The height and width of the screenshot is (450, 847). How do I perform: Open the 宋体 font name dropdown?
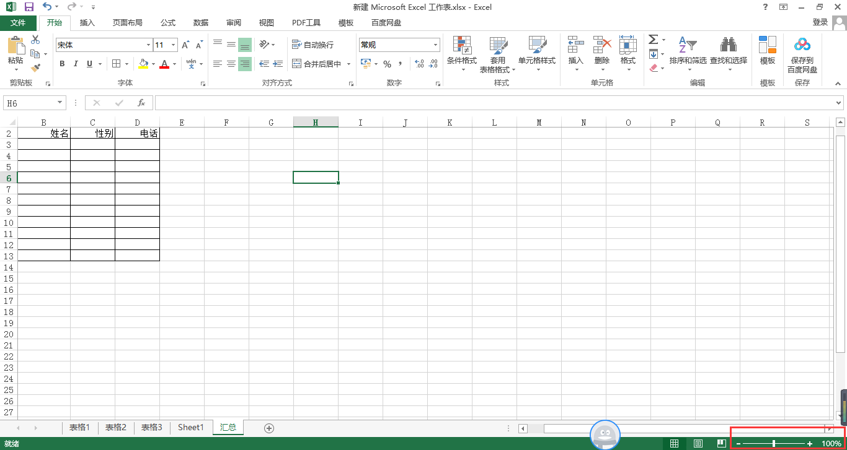pyautogui.click(x=149, y=45)
